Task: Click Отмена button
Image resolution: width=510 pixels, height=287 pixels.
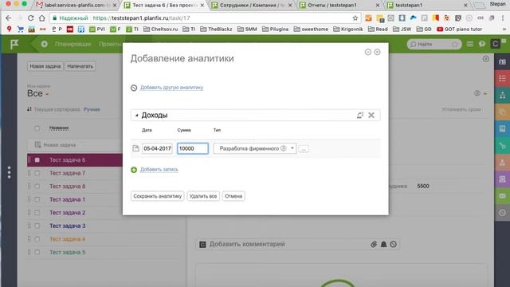Action: click(233, 196)
